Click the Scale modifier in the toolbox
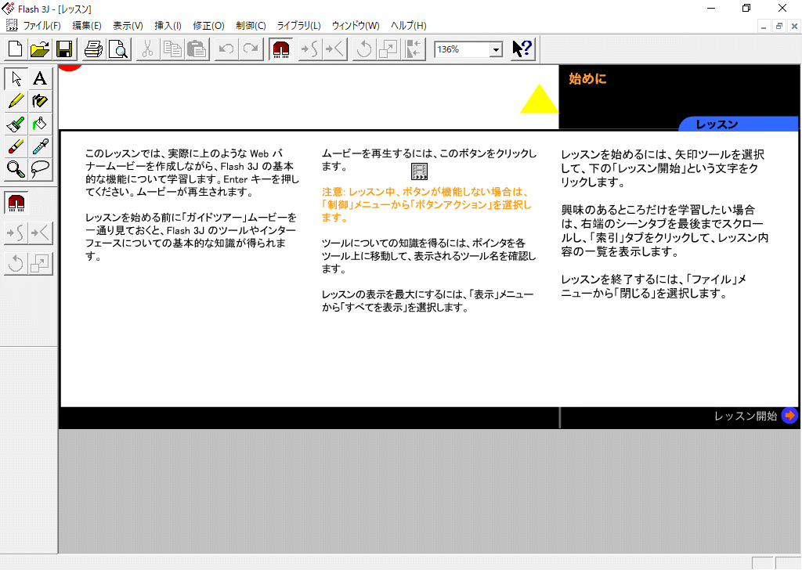 point(40,264)
